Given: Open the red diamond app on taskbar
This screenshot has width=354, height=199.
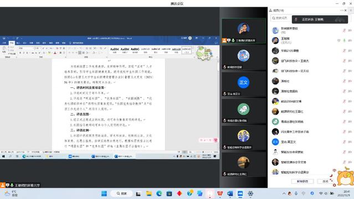Looking at the screenshot, I should point(179,193).
